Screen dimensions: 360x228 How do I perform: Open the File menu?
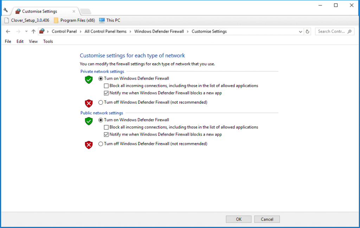8,41
